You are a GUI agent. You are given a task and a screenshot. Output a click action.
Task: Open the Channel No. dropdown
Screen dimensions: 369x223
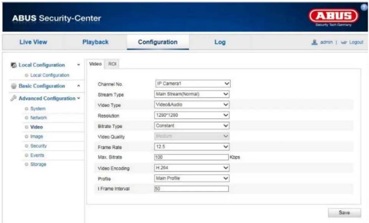193,83
